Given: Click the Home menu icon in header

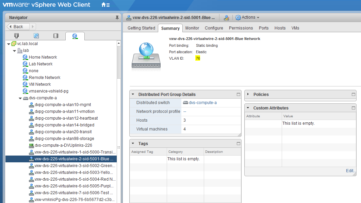Looking at the screenshot, I should [105, 5].
